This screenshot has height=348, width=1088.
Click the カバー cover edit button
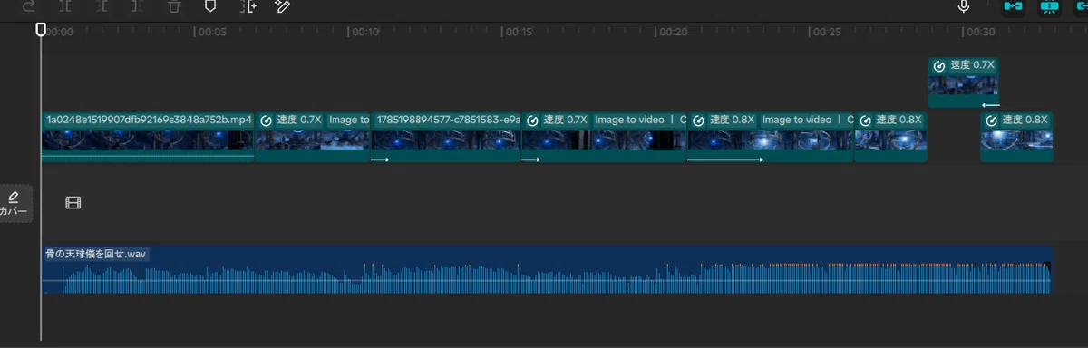(x=15, y=204)
